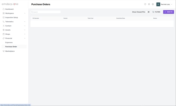This screenshot has height=106, width=176.
Task: Open the Workspace menu label
Action: click(x=9, y=13)
